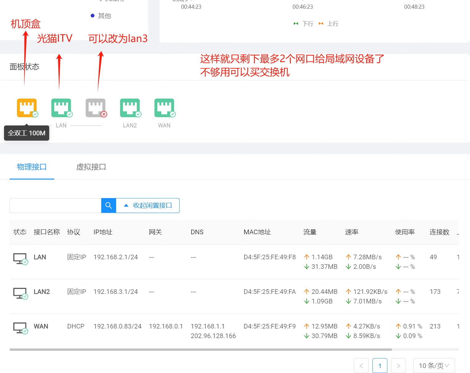
Task: Click the WAN interface name in table
Action: pyautogui.click(x=41, y=326)
